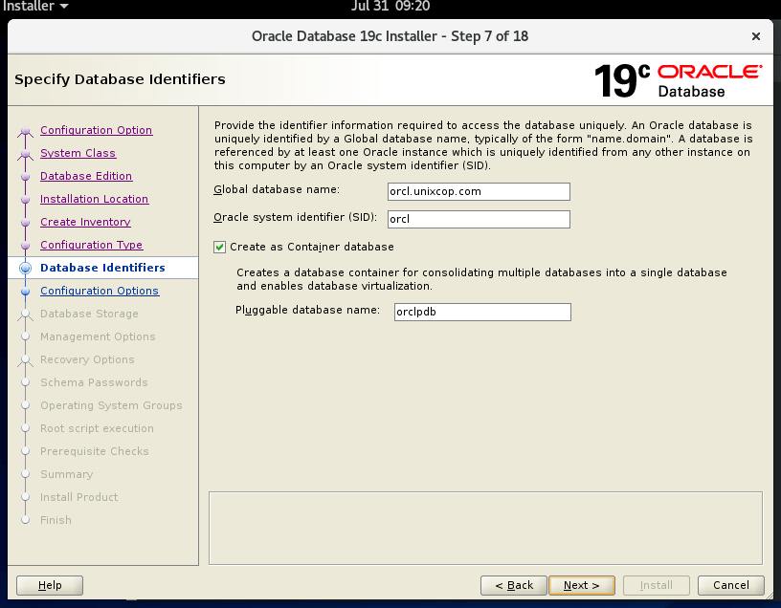Click the Oracle system identifier SID field
The image size is (781, 608).
[479, 219]
